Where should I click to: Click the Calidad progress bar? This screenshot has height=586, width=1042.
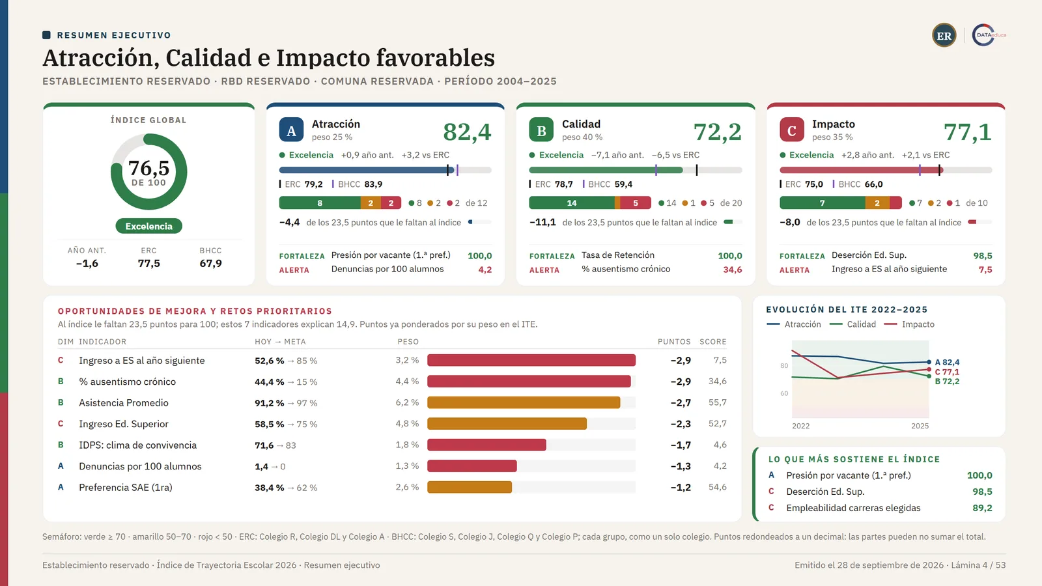[x=635, y=170]
